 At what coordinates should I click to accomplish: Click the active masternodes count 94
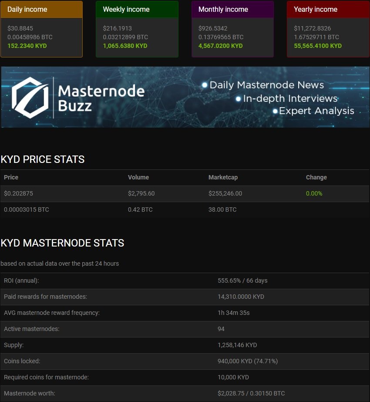(221, 329)
